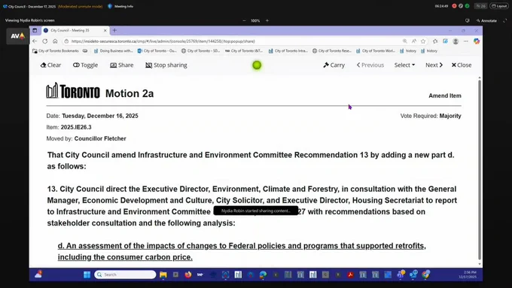
Task: Go to the browser Home page
Action: point(55,41)
